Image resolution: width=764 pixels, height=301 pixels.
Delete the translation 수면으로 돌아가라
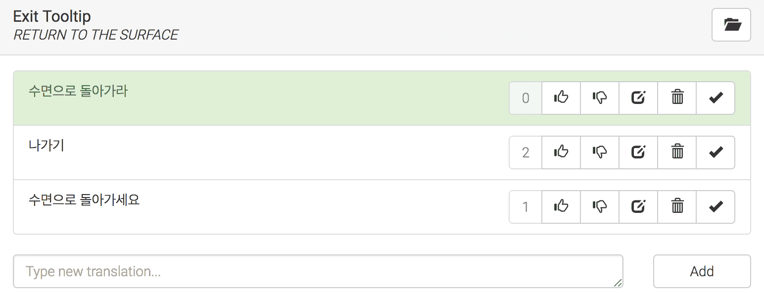point(677,98)
